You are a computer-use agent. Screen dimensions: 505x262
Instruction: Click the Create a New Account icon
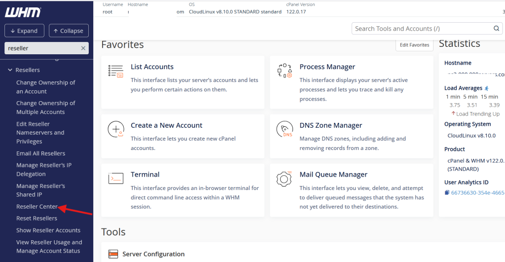(x=115, y=130)
